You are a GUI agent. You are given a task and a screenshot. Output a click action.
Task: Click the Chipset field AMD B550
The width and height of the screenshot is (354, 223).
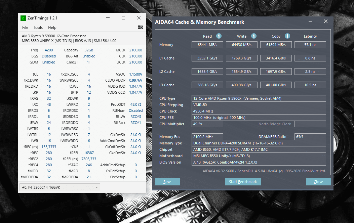[x=259, y=149]
